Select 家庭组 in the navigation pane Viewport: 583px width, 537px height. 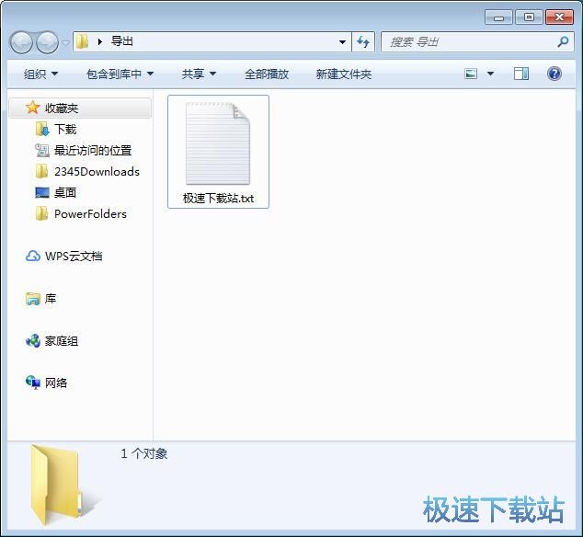[x=62, y=340]
